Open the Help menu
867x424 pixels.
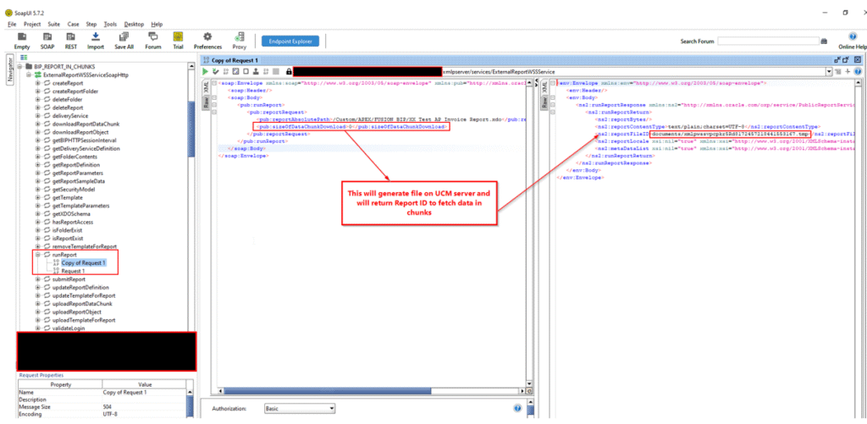click(x=157, y=25)
